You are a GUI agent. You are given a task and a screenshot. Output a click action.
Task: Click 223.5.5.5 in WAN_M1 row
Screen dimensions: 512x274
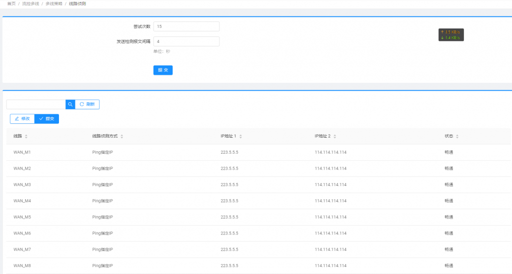[x=229, y=152]
